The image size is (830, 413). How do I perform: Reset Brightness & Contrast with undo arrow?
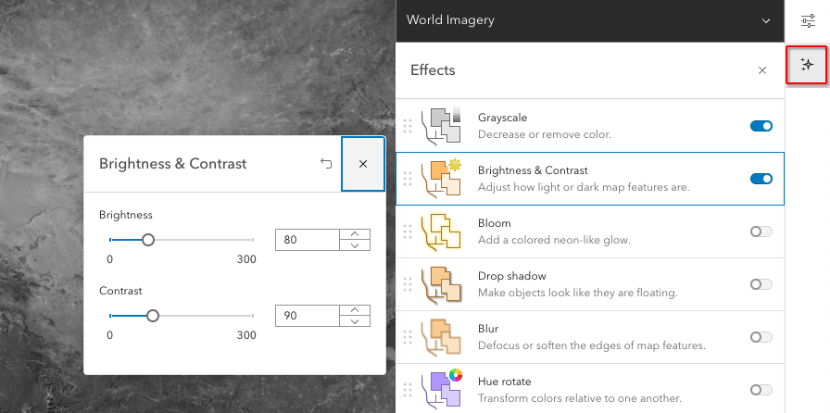pos(326,164)
